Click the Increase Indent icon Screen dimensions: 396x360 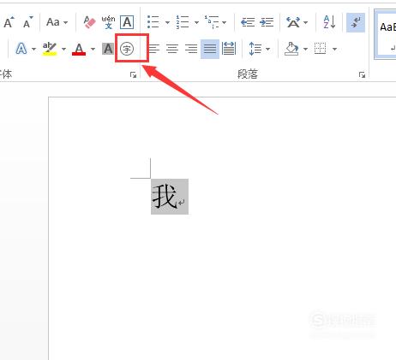click(267, 22)
